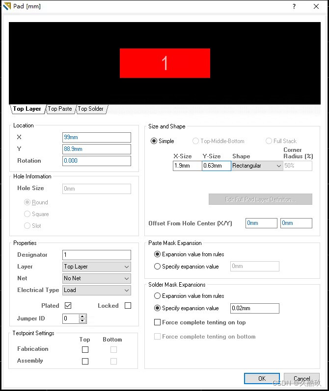The width and height of the screenshot is (329, 391).
Task: Click the Y-Size field showing 0.63mm
Action: (217, 166)
